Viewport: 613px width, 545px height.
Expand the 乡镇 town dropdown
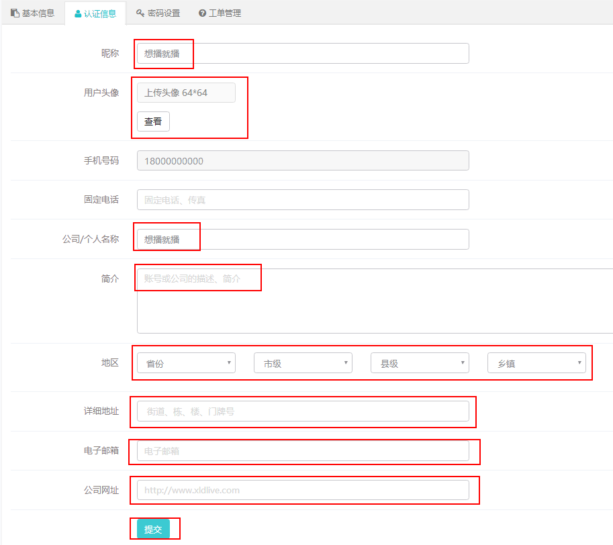pos(536,363)
